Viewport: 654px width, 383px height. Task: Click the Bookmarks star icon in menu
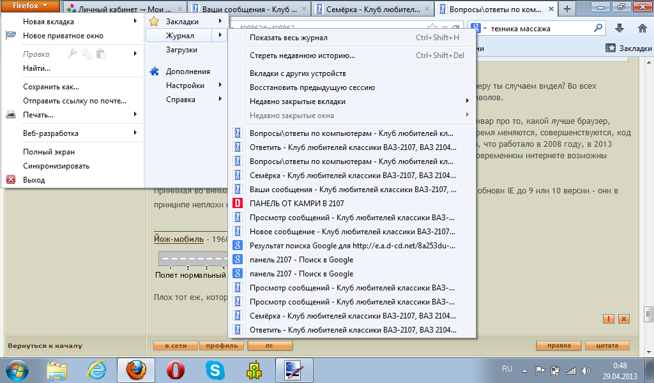[154, 21]
